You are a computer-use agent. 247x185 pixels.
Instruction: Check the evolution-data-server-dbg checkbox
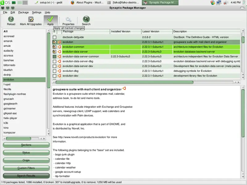[x=55, y=61]
